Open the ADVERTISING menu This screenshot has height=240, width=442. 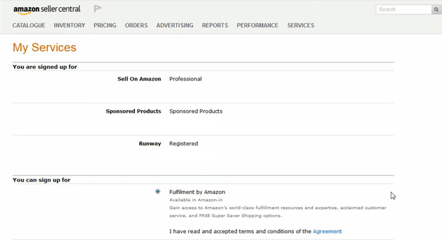pos(175,25)
